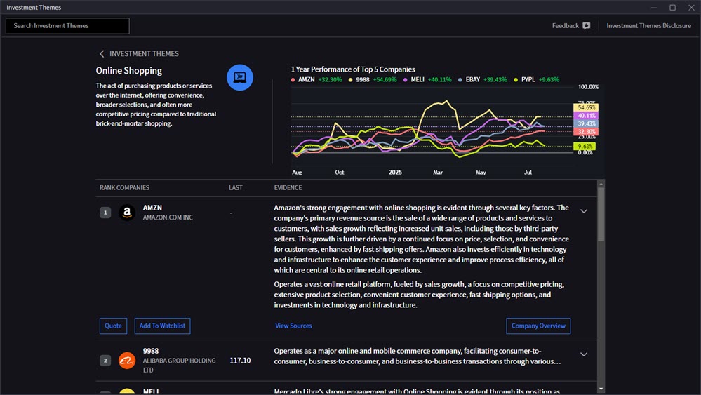Image resolution: width=701 pixels, height=395 pixels.
Task: Click the 117.10 last price
Action: point(240,360)
